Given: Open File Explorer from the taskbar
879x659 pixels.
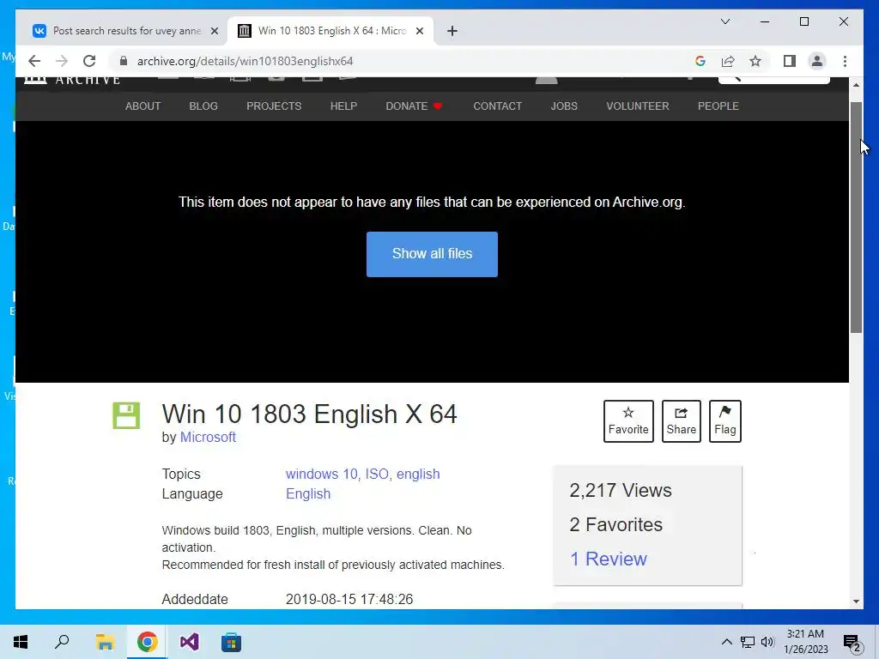Looking at the screenshot, I should click(x=105, y=642).
